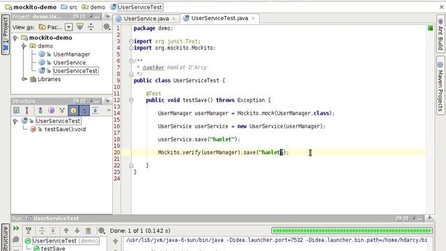Toggle the first Structure toolbar icon, the view layout

(17, 110)
